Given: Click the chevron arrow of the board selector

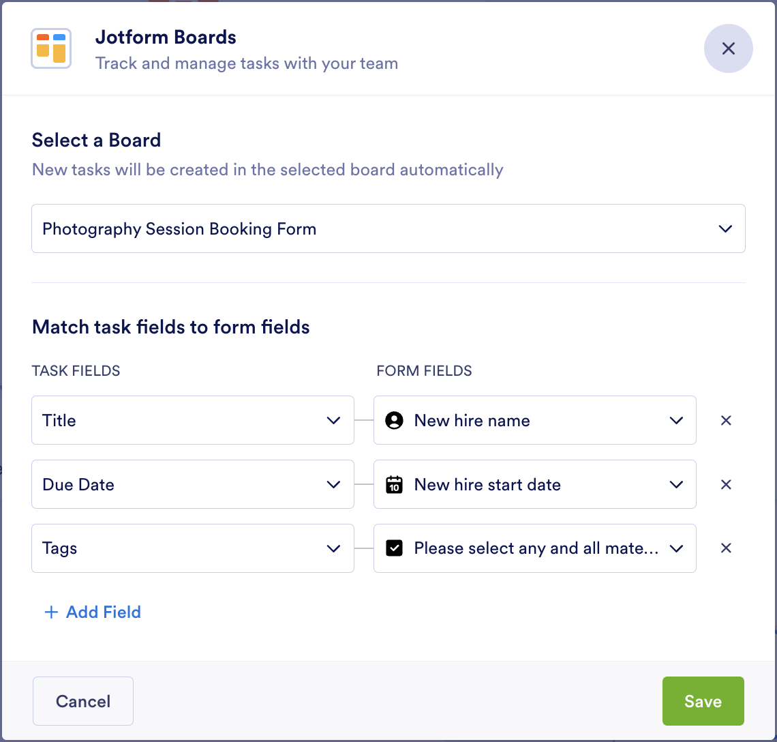Looking at the screenshot, I should pyautogui.click(x=725, y=229).
